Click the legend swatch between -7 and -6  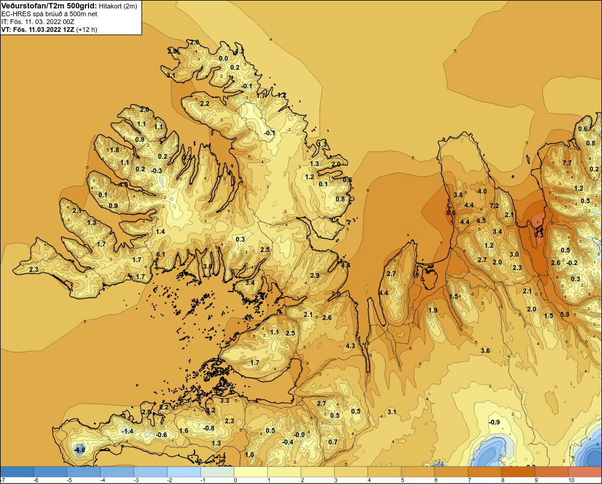click(x=17, y=472)
